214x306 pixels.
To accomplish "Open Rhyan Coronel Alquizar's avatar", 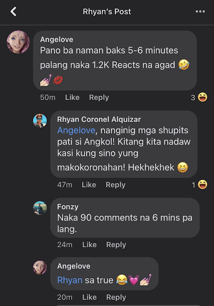I will 40,121.
